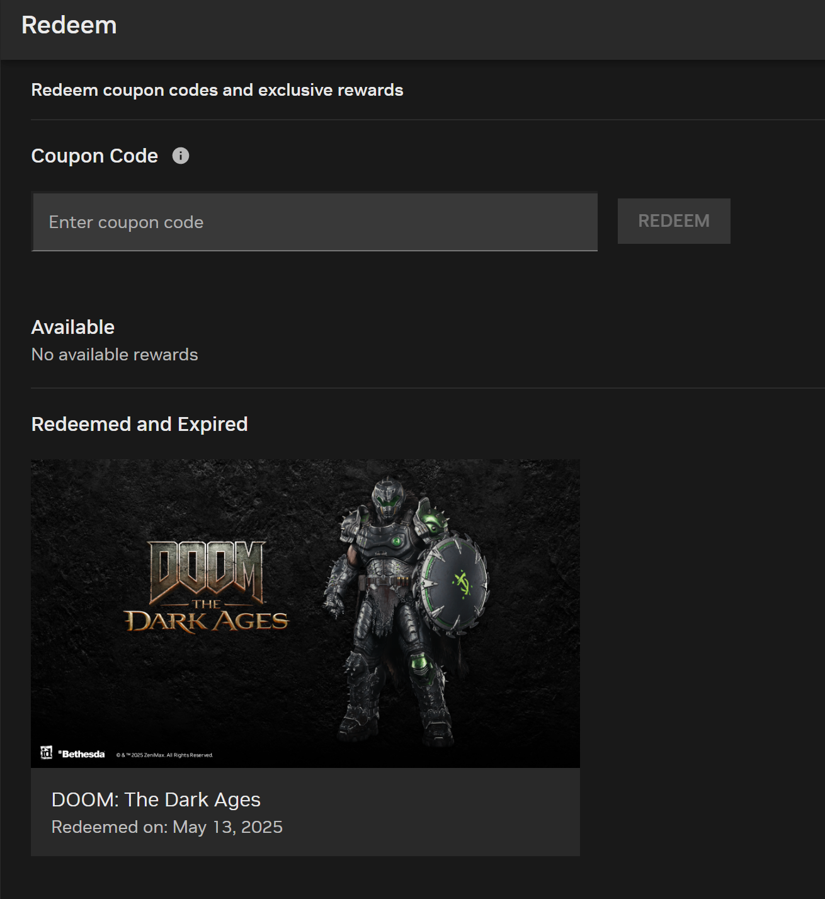
Task: Click the 'Redeemed and Expired' heading
Action: [x=140, y=425]
